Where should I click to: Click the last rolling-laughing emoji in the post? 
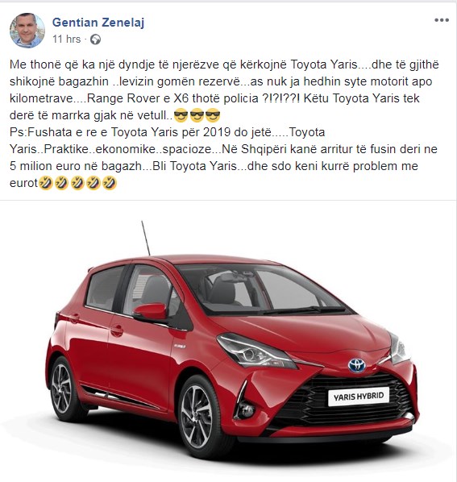coord(109,183)
